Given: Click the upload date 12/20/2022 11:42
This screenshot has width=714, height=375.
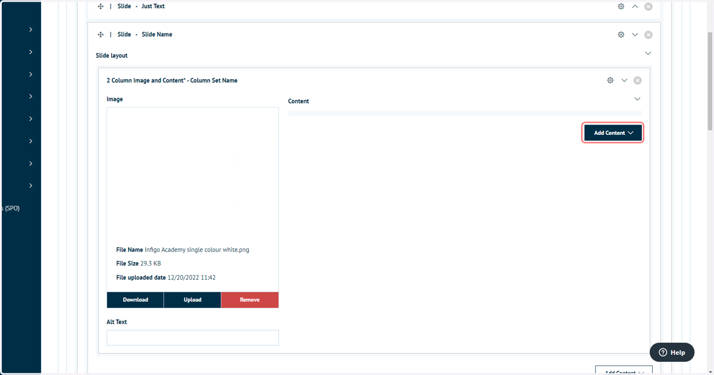Looking at the screenshot, I should tap(192, 278).
